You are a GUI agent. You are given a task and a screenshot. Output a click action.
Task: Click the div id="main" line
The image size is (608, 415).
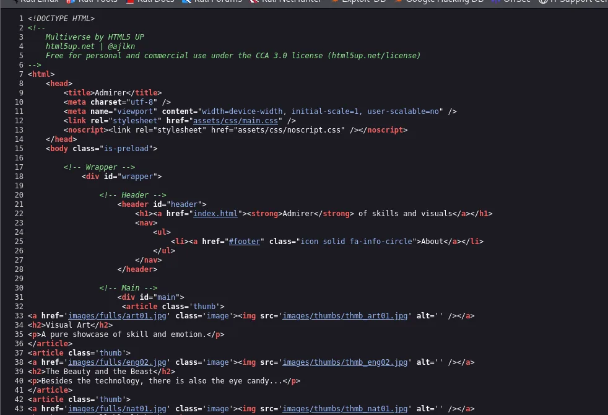pyautogui.click(x=151, y=297)
